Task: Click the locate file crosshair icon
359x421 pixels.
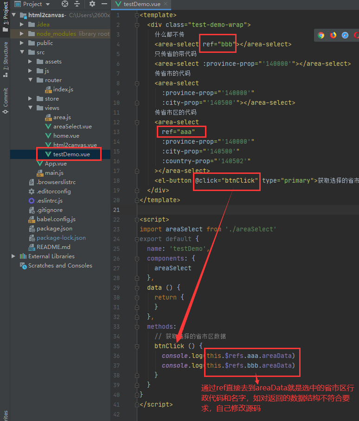Action: pyautogui.click(x=65, y=4)
